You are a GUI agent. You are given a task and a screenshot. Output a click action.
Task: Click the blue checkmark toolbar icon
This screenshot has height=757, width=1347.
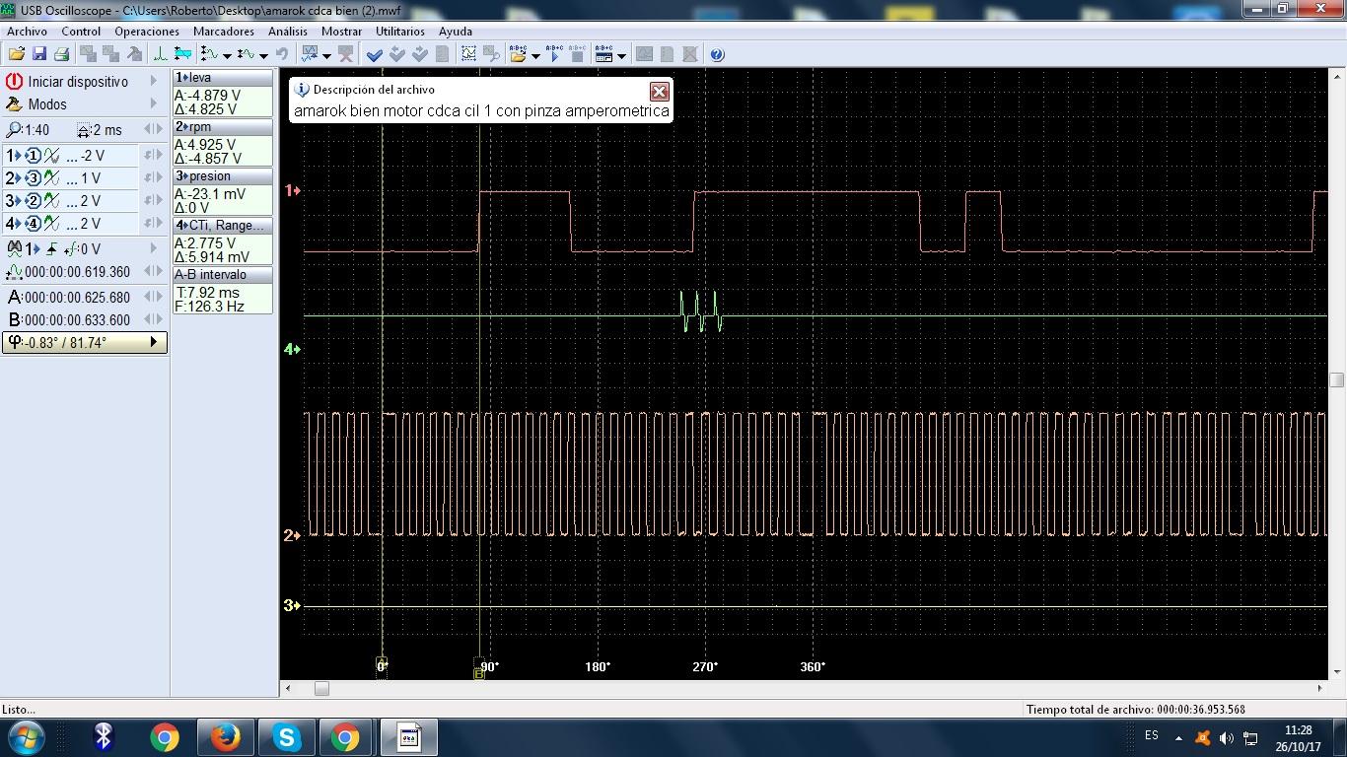pyautogui.click(x=375, y=54)
